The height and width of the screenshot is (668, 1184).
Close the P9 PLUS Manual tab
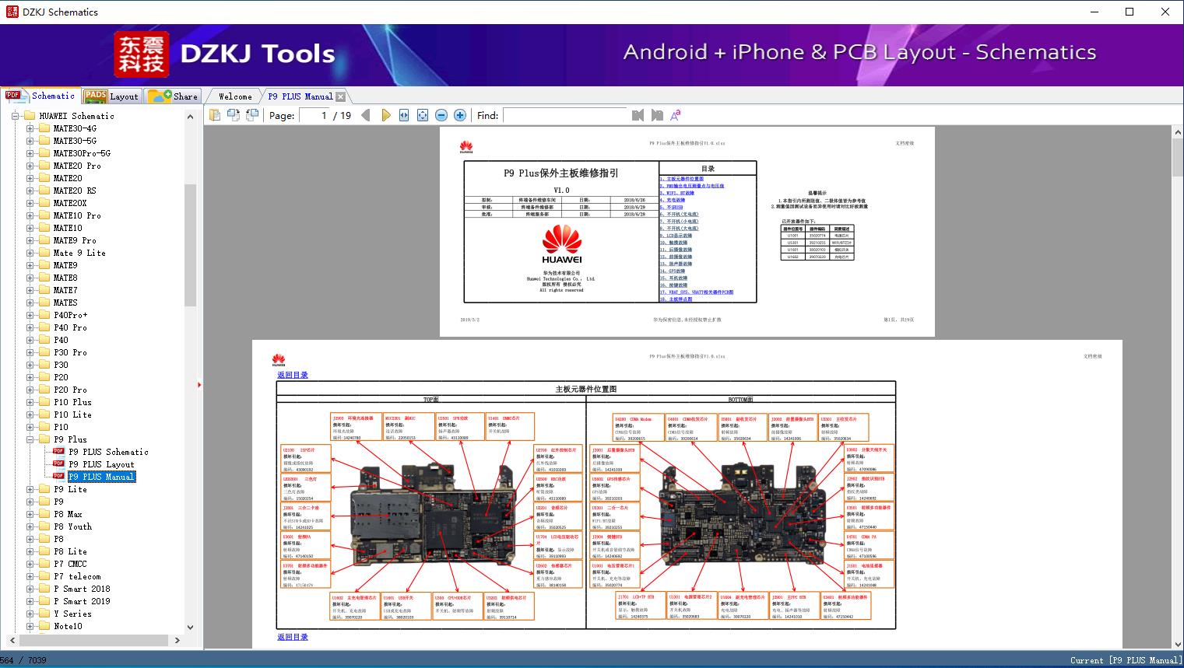click(340, 97)
